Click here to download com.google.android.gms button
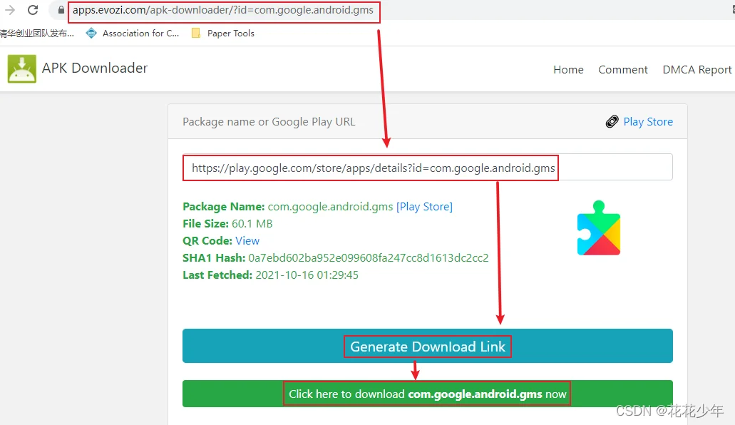Screen dimensions: 735x425 tap(428, 394)
